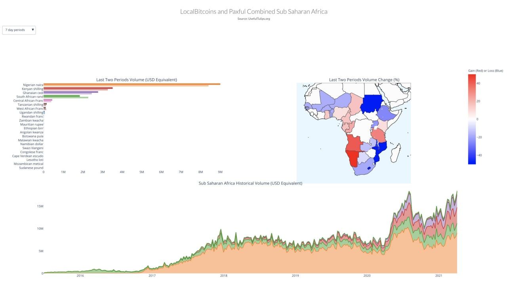Click the "40" tick on the color scale
Screen dimensions: 507x281
478,83
